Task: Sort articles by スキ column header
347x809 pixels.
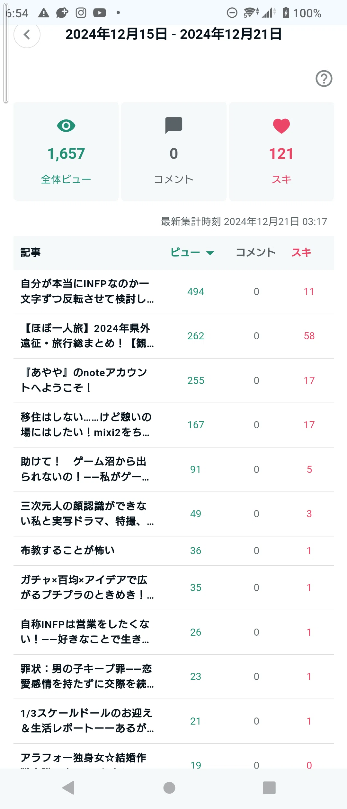Action: [301, 252]
